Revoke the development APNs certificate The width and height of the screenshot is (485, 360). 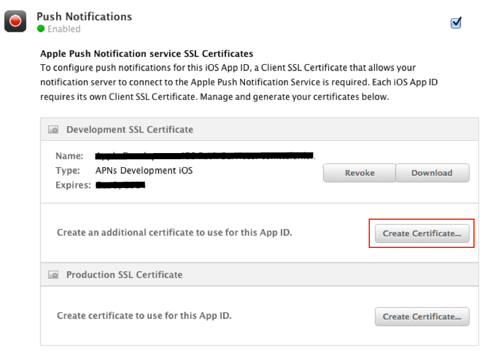click(359, 173)
